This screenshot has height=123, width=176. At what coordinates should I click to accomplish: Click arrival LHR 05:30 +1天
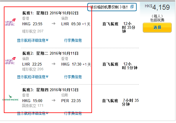click(x=76, y=24)
